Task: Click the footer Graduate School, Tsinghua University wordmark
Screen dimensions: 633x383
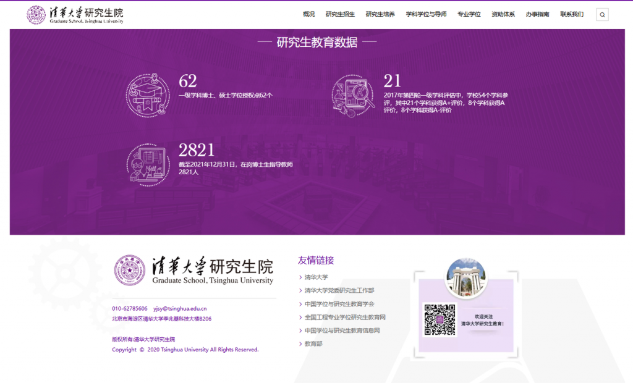Action: coord(213,280)
